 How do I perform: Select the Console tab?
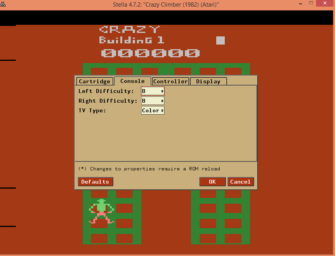click(x=132, y=81)
